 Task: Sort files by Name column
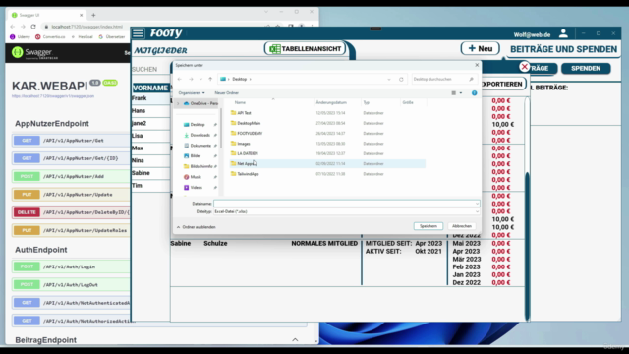[240, 102]
